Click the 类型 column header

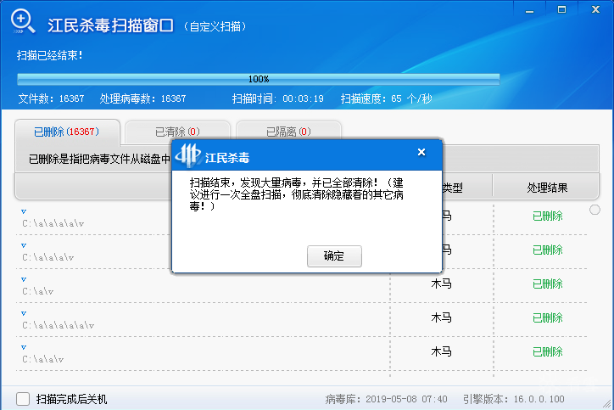(452, 188)
